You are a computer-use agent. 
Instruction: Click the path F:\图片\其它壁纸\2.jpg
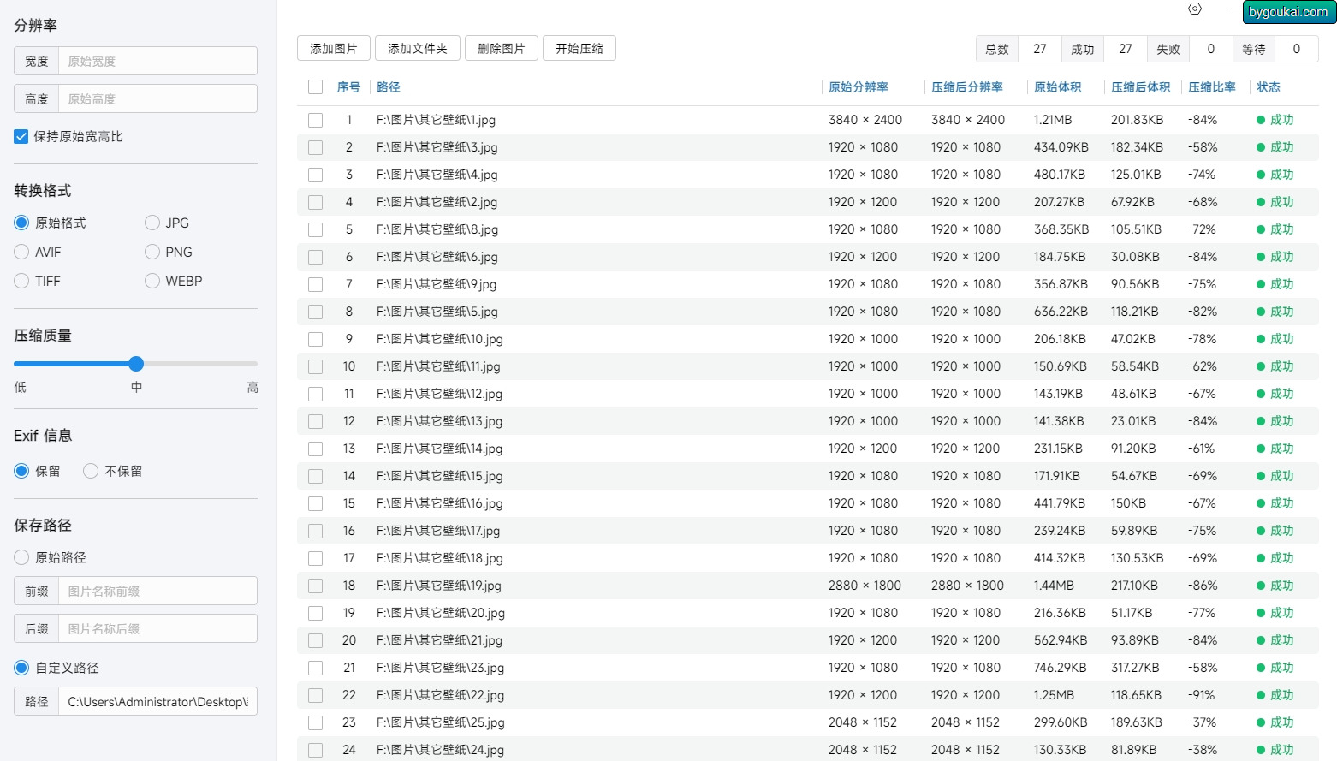tap(437, 202)
